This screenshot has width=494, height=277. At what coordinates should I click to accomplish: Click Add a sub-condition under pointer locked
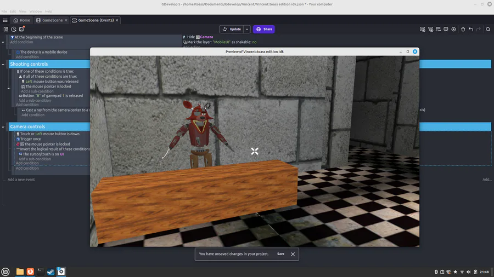tap(37, 91)
